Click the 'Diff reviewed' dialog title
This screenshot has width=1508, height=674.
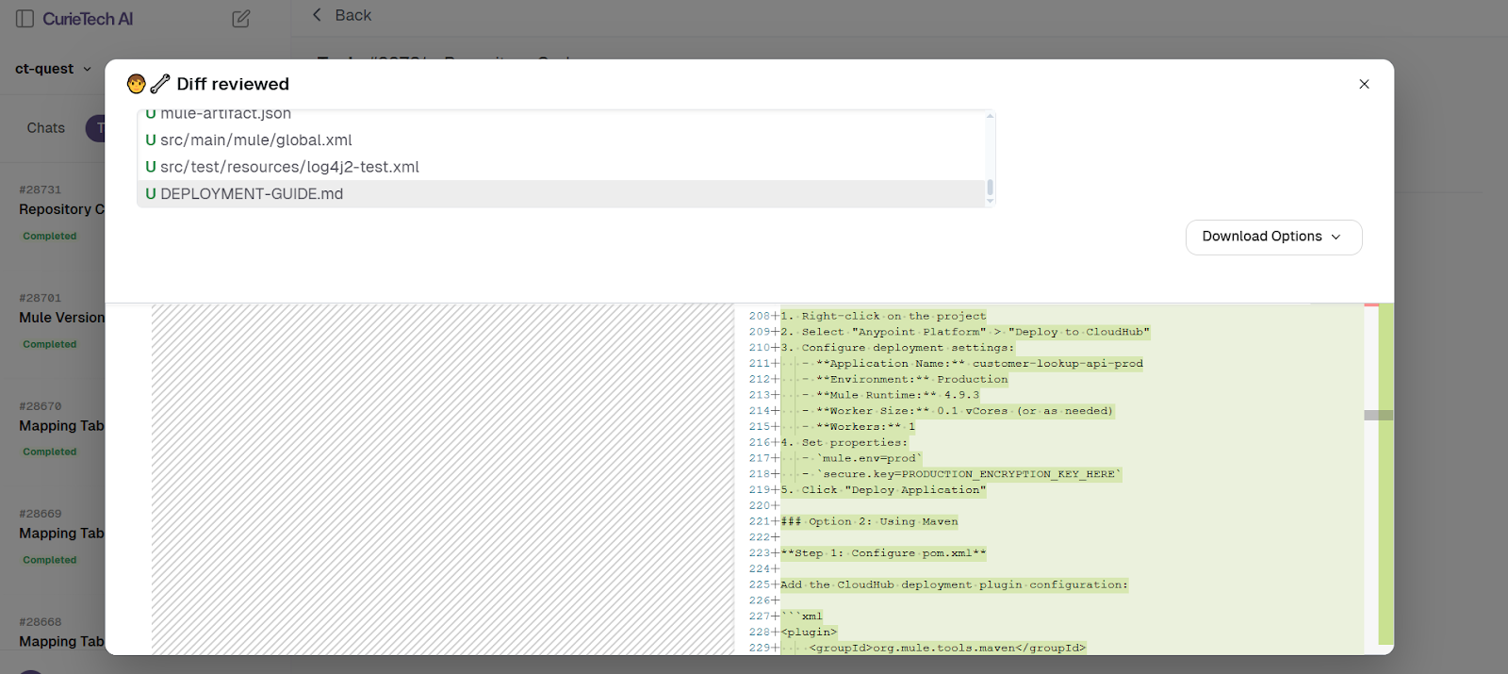(233, 84)
